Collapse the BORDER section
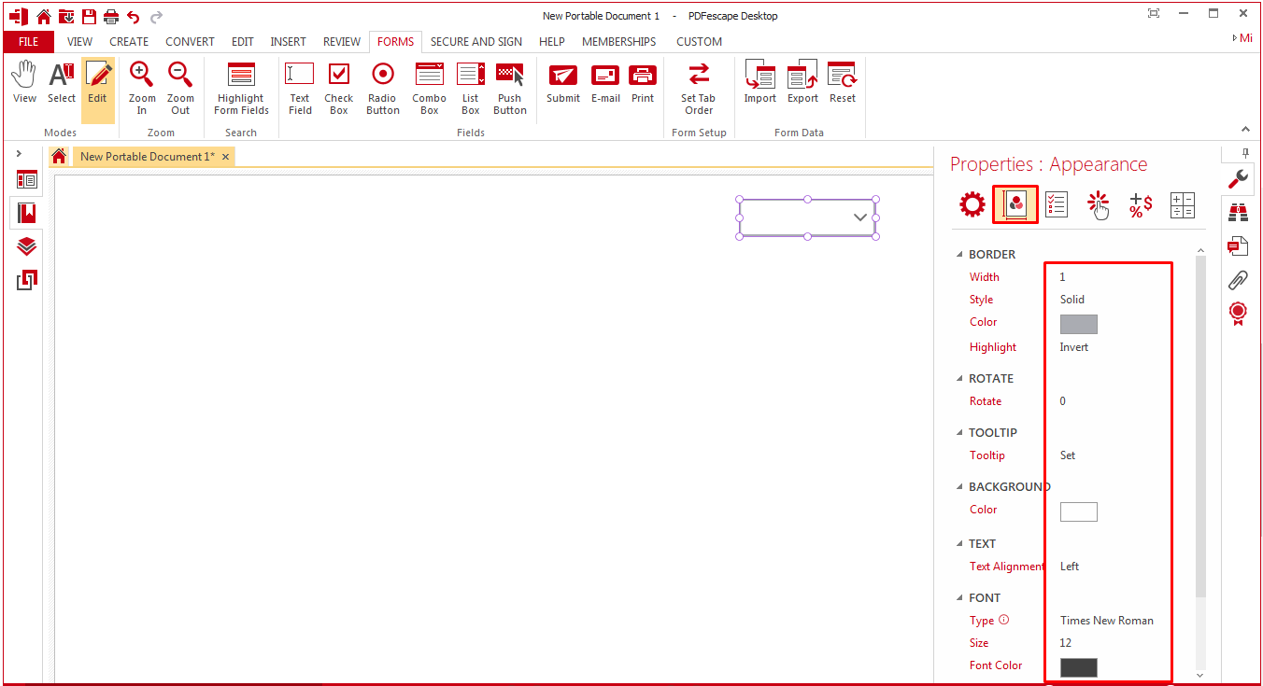The width and height of the screenshot is (1263, 686). click(959, 254)
